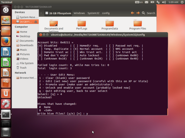185x138 pixels.
Task: Click the Search magnifier in Files
Action: [143, 13]
